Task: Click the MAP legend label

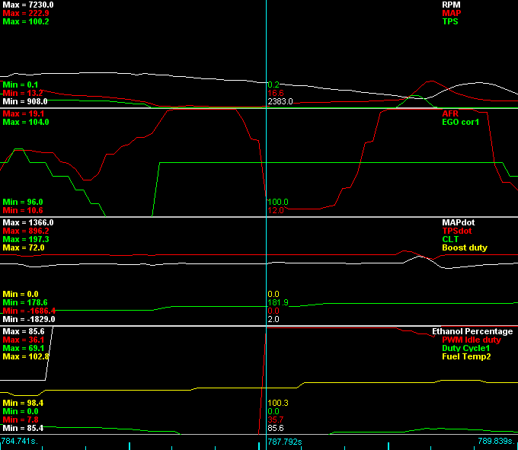Action: click(451, 13)
